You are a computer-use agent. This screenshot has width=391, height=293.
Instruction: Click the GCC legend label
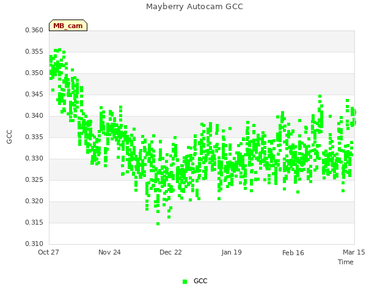pyautogui.click(x=200, y=281)
